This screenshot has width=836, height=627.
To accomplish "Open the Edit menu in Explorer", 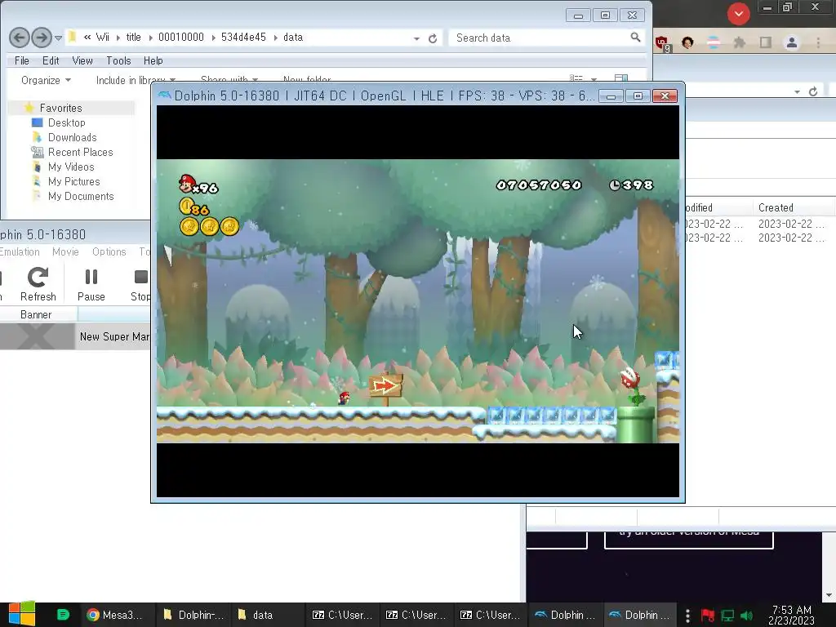I will (51, 60).
